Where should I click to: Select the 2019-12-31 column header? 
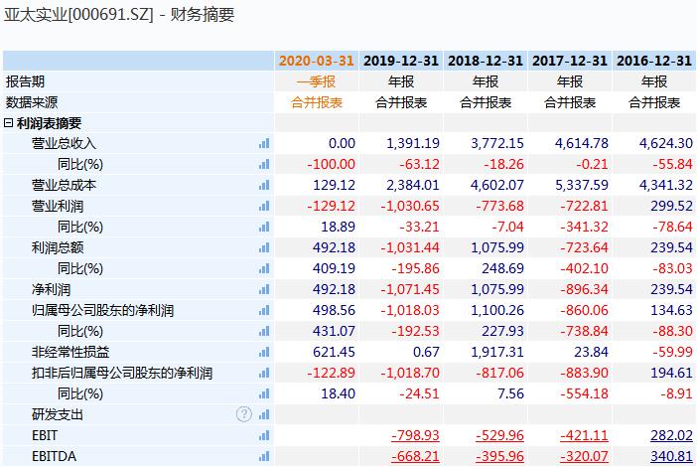pos(401,61)
